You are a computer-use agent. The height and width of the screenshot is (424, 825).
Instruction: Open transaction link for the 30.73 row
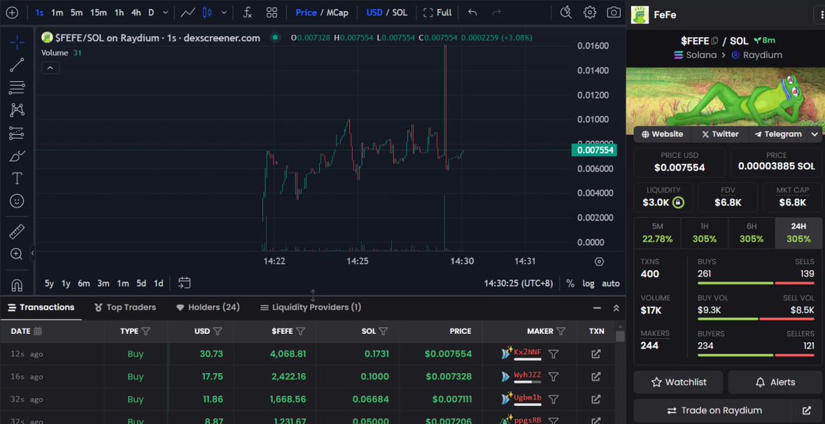point(596,354)
